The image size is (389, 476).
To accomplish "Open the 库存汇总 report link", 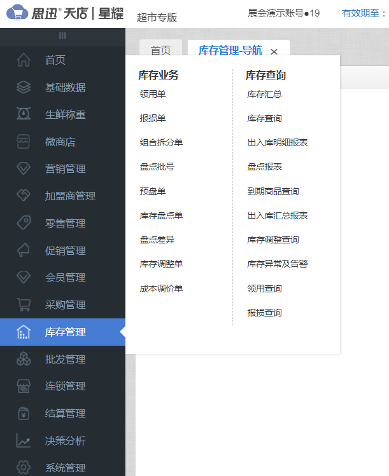I will click(x=265, y=95).
